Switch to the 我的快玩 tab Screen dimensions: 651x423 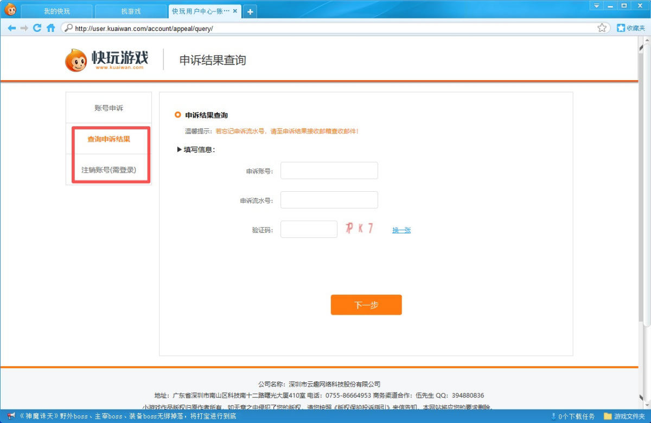[x=57, y=11]
